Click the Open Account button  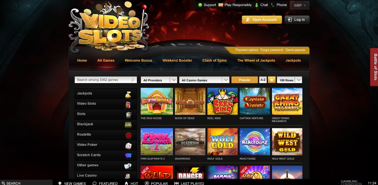pyautogui.click(x=262, y=20)
